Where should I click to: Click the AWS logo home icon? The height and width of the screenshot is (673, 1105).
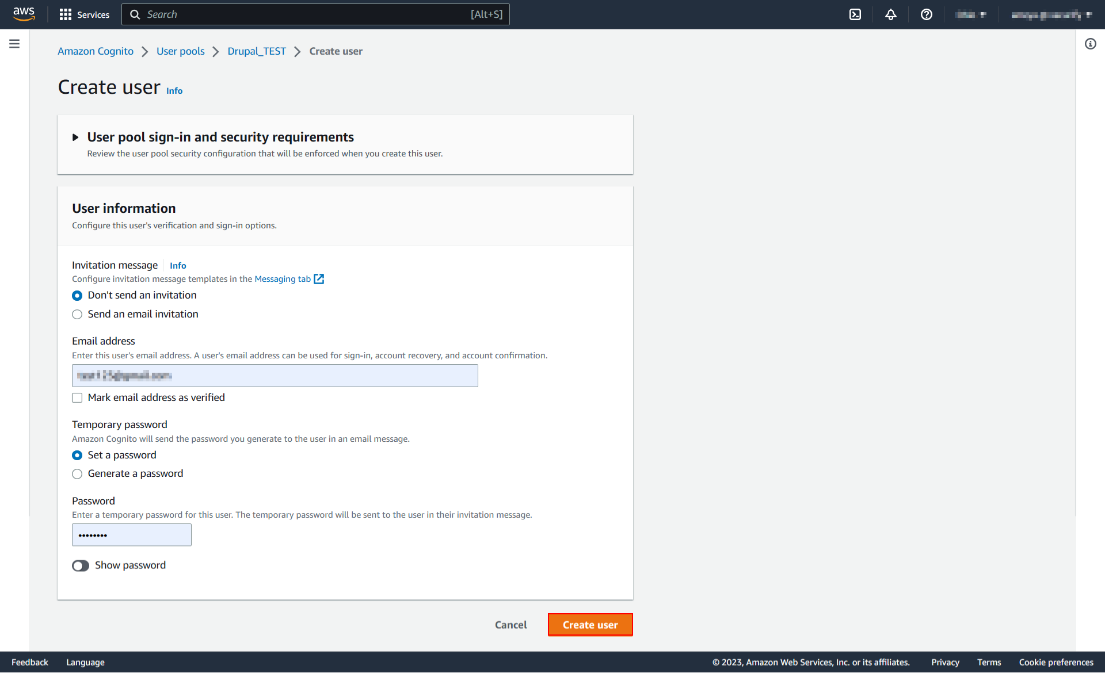[x=24, y=14]
